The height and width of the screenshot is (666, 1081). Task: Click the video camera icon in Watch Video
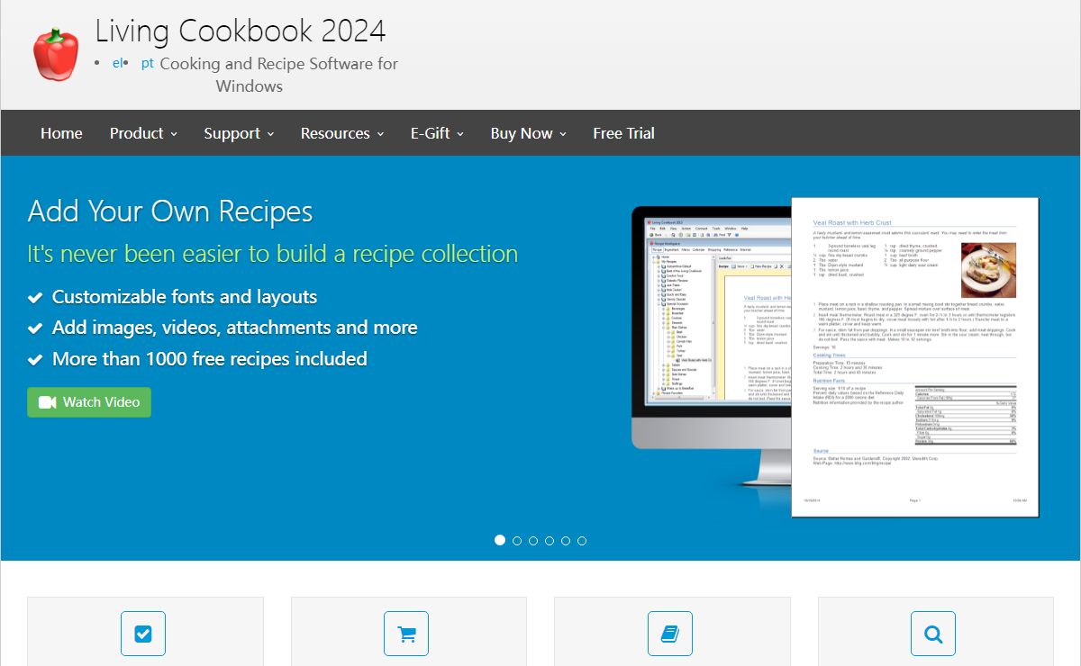48,402
